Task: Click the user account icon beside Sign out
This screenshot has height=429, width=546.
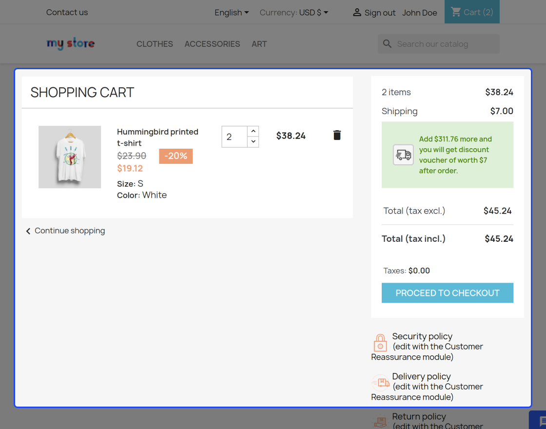Action: 357,13
